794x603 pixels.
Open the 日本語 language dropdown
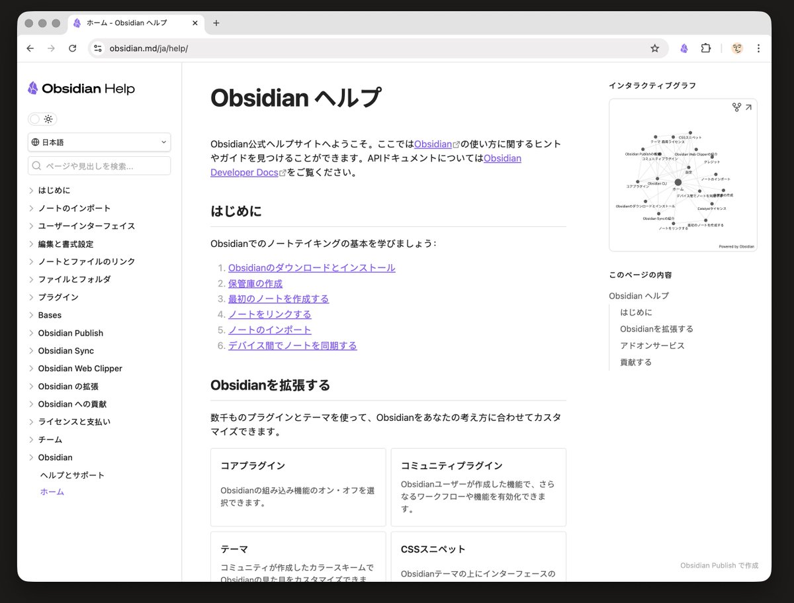tap(99, 142)
